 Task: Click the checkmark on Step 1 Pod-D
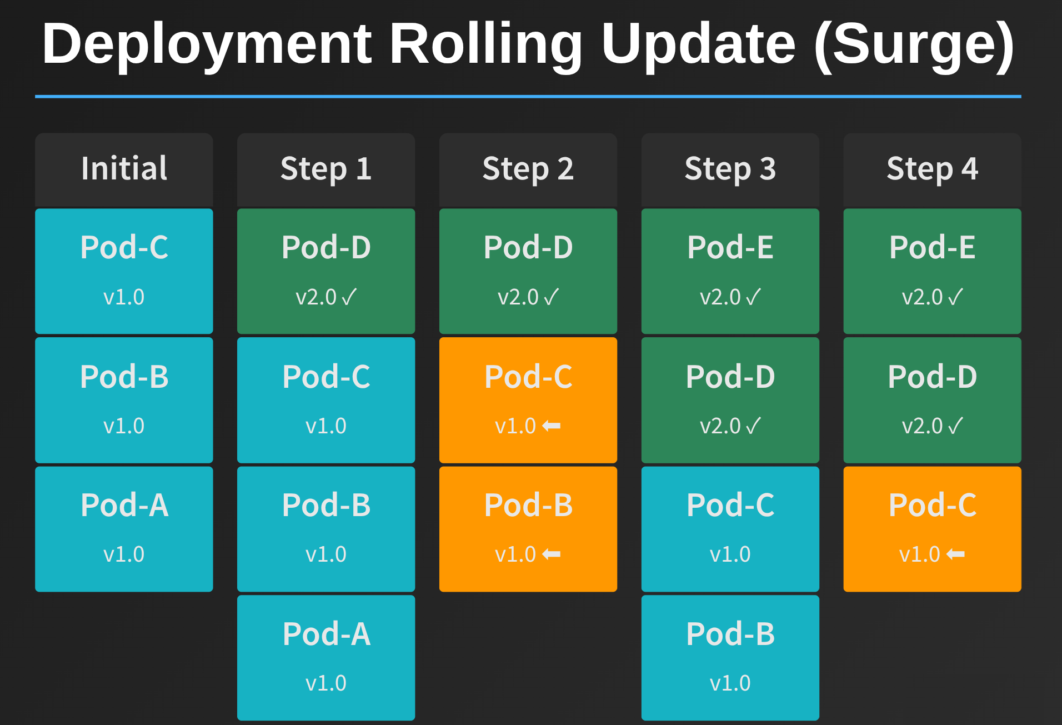point(349,297)
